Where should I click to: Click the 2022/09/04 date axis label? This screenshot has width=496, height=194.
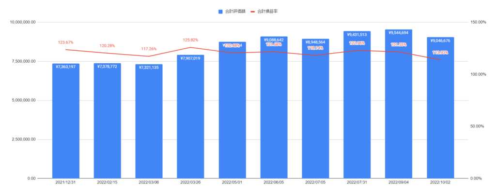399,182
